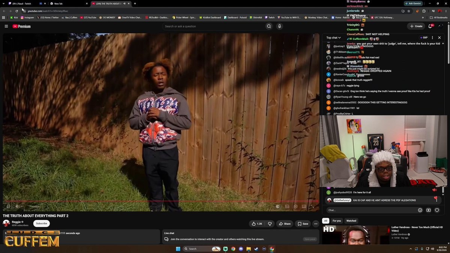The width and height of the screenshot is (450, 253).
Task: Open more actions menu under video
Action: [316, 224]
